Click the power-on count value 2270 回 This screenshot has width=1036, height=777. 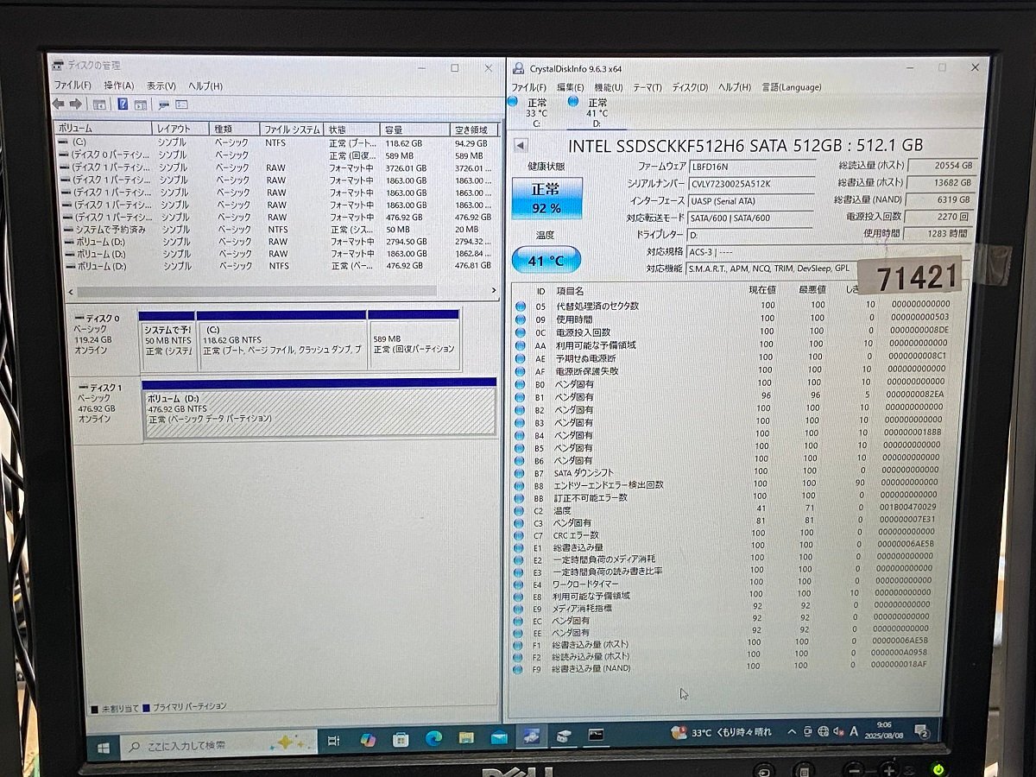pos(941,217)
